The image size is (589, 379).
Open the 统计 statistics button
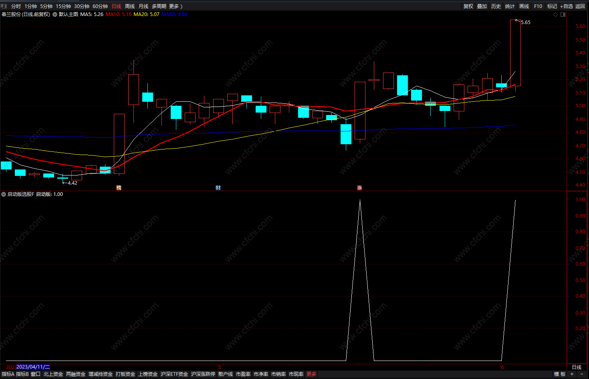click(510, 6)
